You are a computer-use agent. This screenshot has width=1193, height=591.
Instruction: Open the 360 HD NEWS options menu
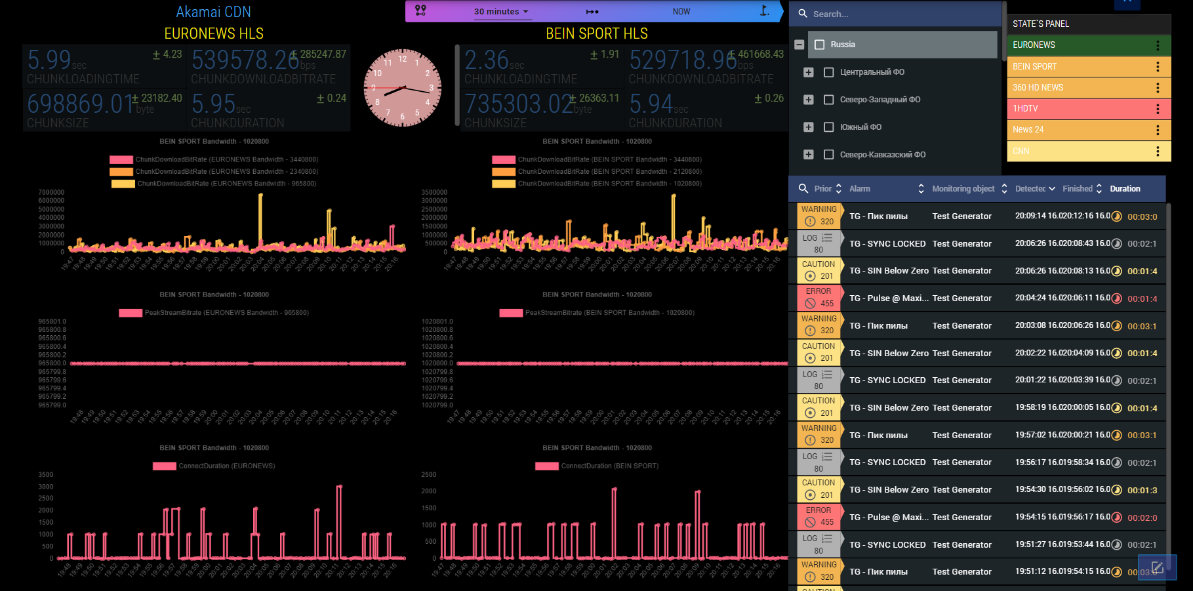tap(1158, 87)
